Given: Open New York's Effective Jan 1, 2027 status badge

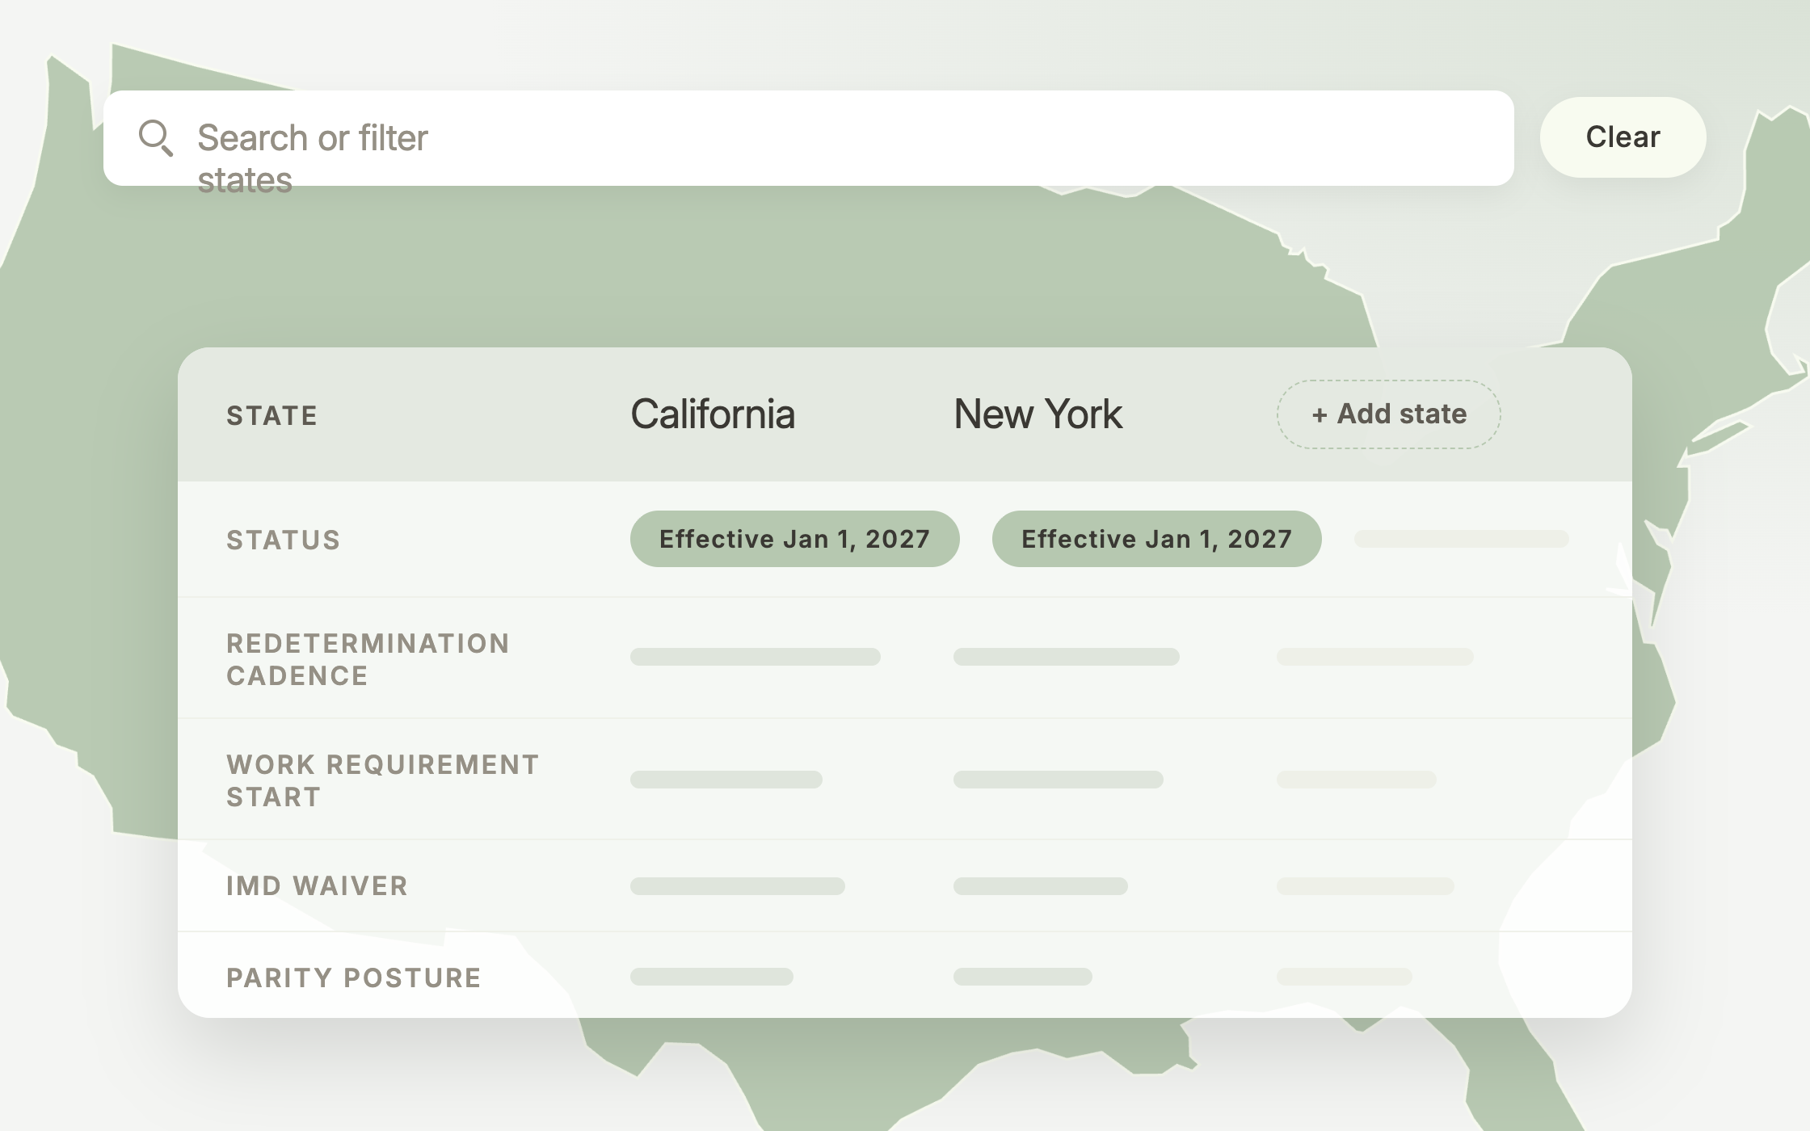Looking at the screenshot, I should pyautogui.click(x=1156, y=539).
